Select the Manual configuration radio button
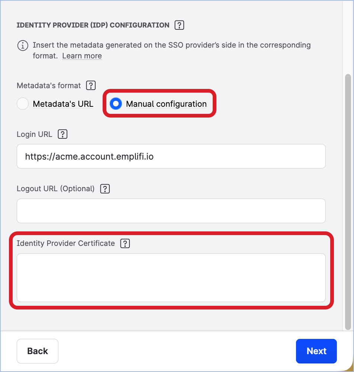This screenshot has width=354, height=372. [116, 104]
